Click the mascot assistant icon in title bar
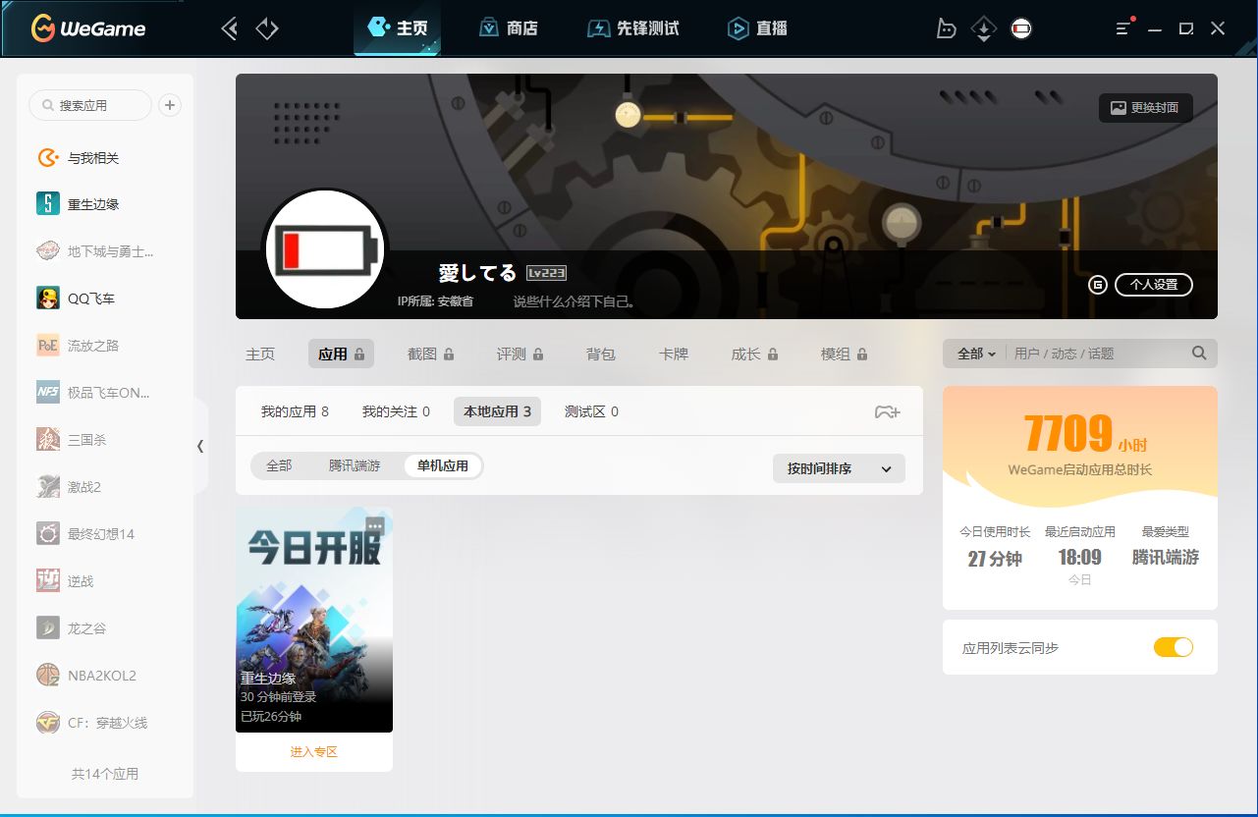Image resolution: width=1258 pixels, height=817 pixels. click(946, 28)
